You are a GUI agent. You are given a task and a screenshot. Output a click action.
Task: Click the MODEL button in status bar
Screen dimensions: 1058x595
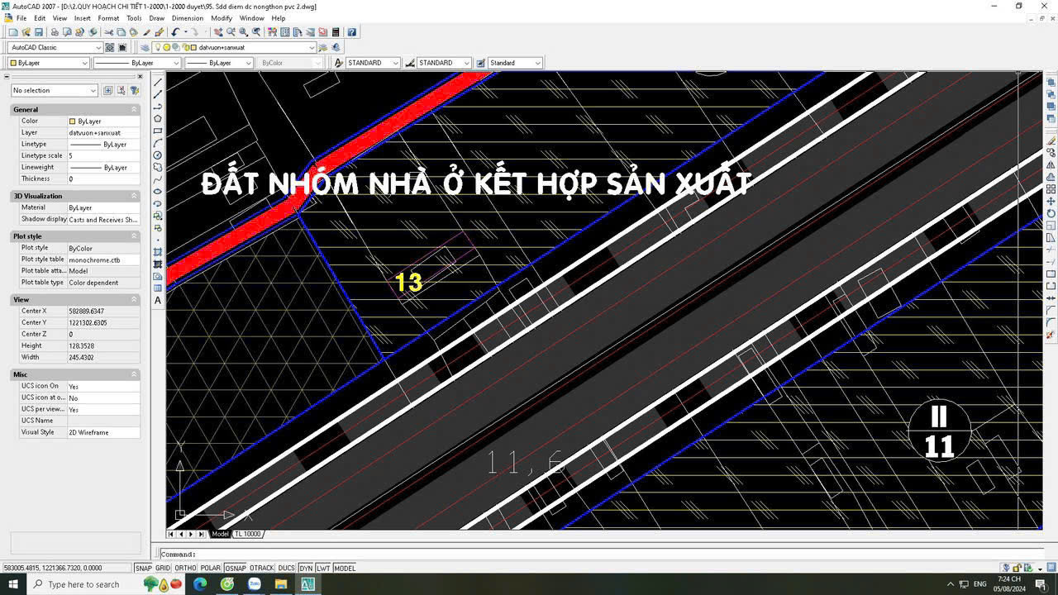click(x=345, y=568)
